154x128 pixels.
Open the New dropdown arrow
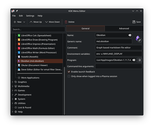click(x=24, y=22)
